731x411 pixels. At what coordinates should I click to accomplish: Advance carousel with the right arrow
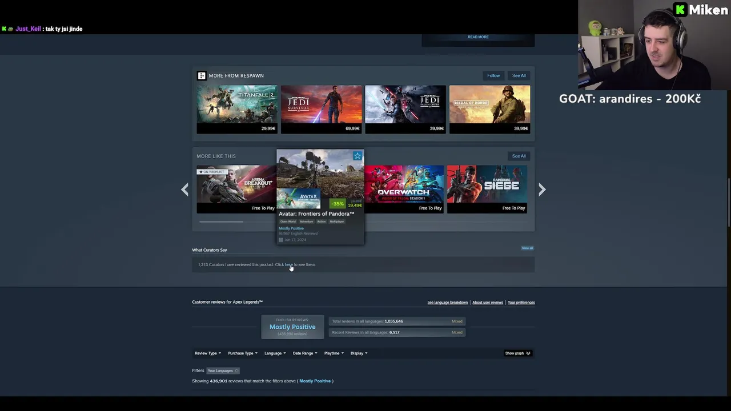(542, 190)
